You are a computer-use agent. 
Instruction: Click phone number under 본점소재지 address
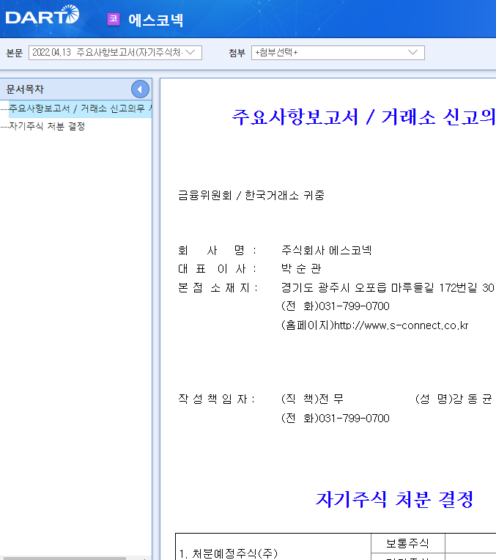point(336,306)
